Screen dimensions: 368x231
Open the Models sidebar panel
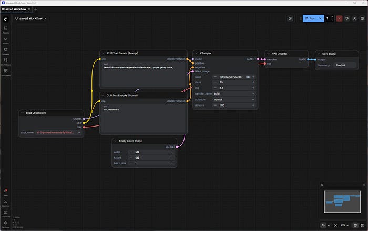point(6,51)
